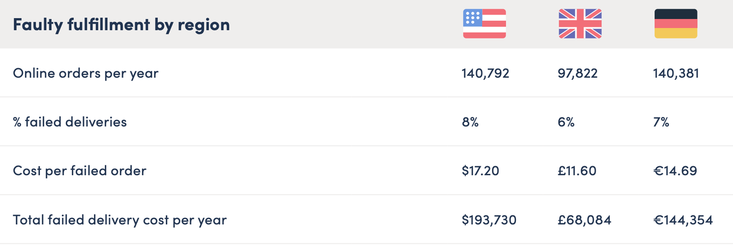733x246 pixels.
Task: Click the UK online orders value 97,822
Action: 578,73
